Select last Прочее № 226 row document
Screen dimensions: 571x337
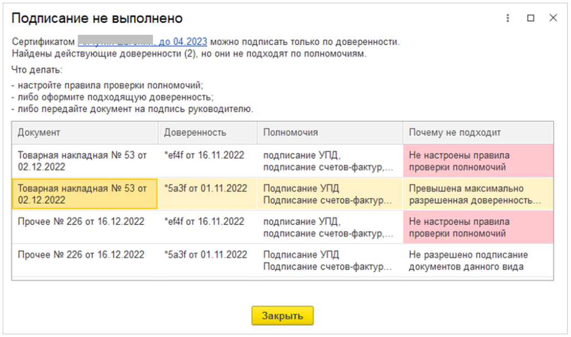point(81,255)
